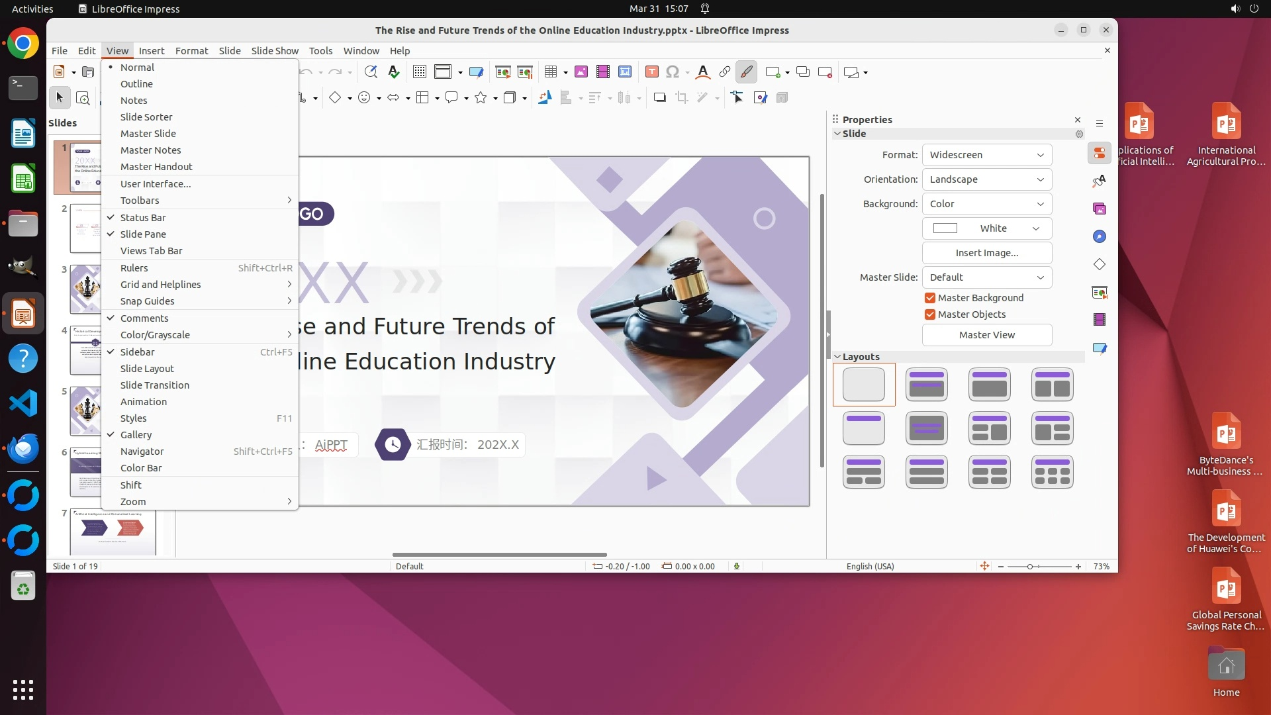Image resolution: width=1271 pixels, height=715 pixels.
Task: Select Slide Sorter from View menu
Action: tap(146, 117)
